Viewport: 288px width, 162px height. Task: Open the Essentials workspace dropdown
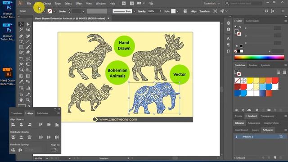(212, 4)
